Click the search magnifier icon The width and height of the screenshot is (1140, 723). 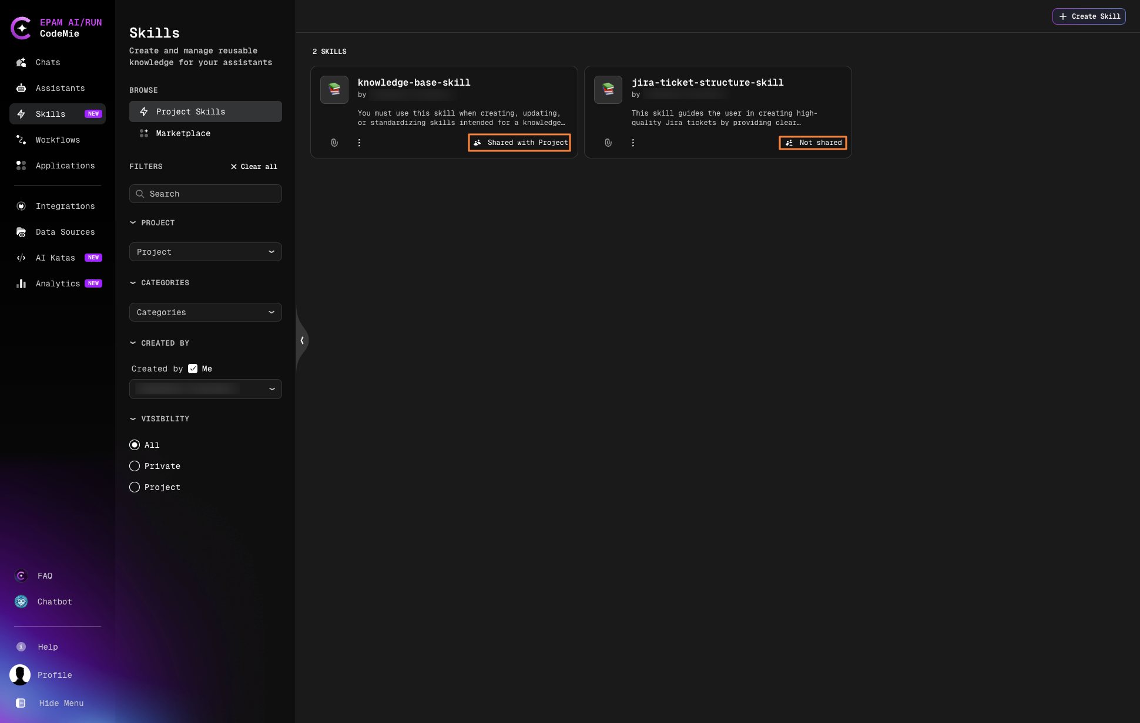point(140,194)
